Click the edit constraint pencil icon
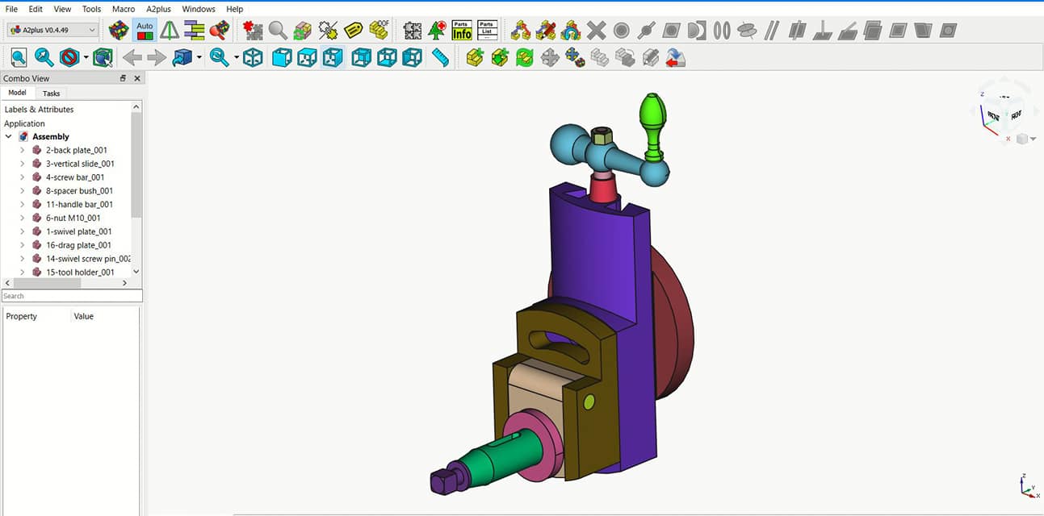 coord(546,31)
